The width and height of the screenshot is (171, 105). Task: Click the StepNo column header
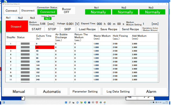coord(11,37)
